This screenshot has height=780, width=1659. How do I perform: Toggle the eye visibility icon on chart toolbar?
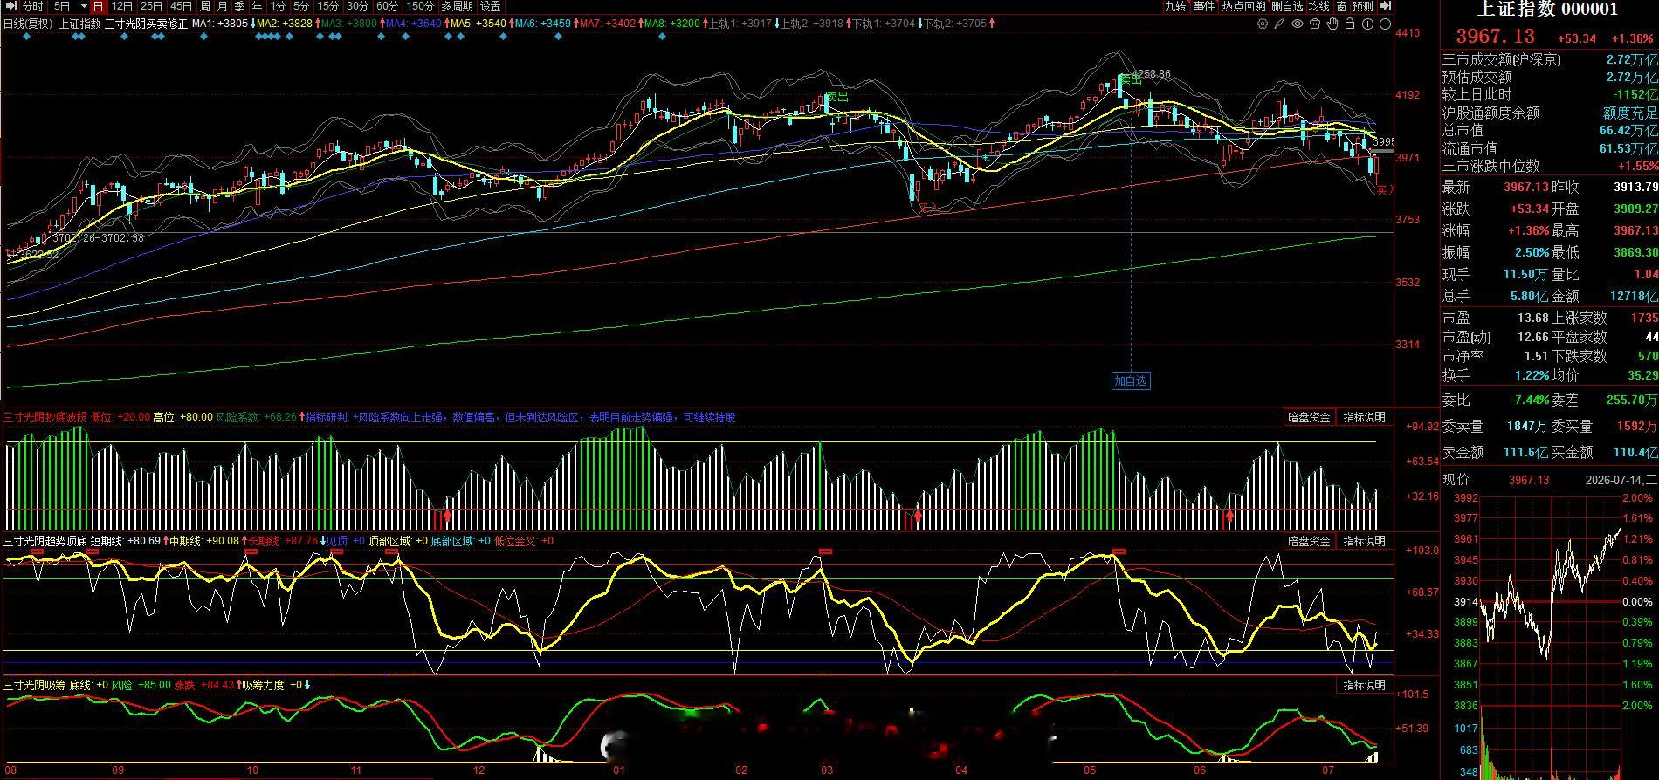coord(1298,24)
